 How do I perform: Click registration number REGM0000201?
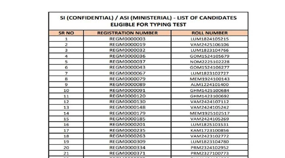[127, 124]
